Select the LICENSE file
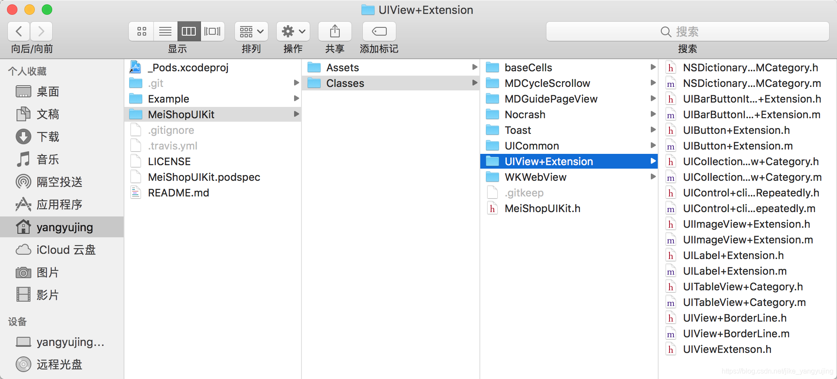Screen dimensions: 837x379 [x=213, y=162]
